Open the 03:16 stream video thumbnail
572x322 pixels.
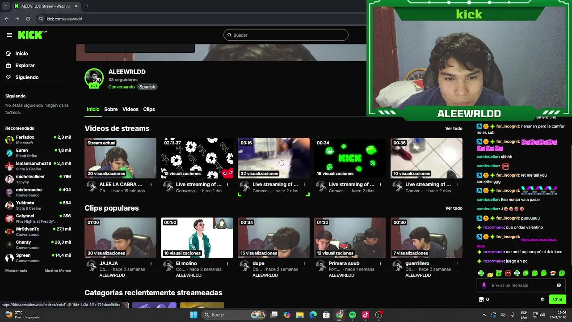(x=273, y=158)
